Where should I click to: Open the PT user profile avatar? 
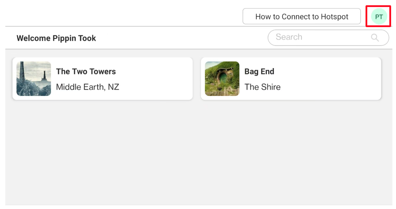tap(379, 17)
